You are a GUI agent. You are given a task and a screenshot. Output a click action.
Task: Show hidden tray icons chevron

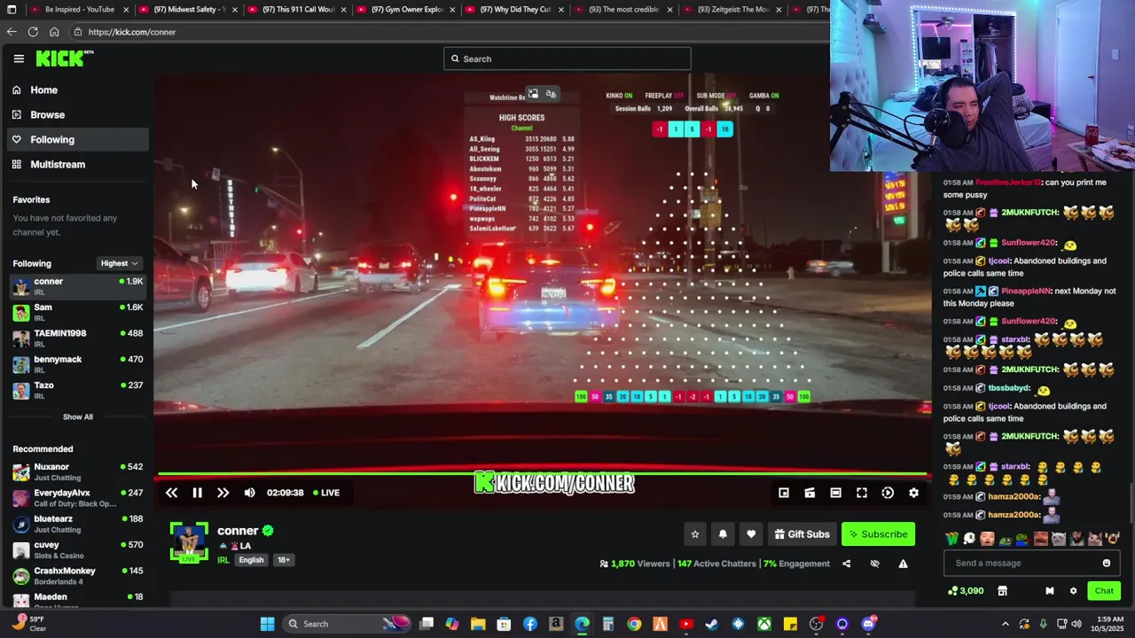[1005, 624]
